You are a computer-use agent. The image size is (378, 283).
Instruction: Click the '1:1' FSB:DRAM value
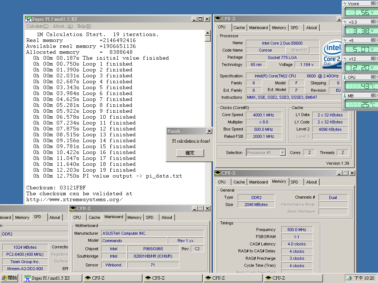pos(297,237)
